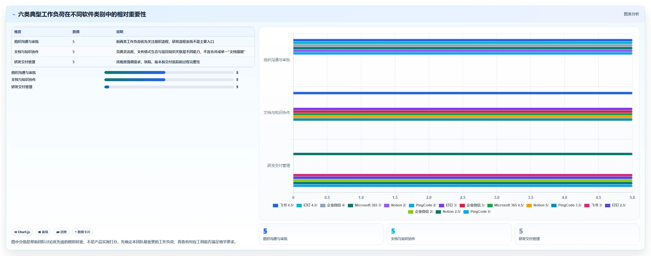Click the 文档与知识协作 label on chart y-axis
Screen dimensions: 651x256
coord(277,113)
